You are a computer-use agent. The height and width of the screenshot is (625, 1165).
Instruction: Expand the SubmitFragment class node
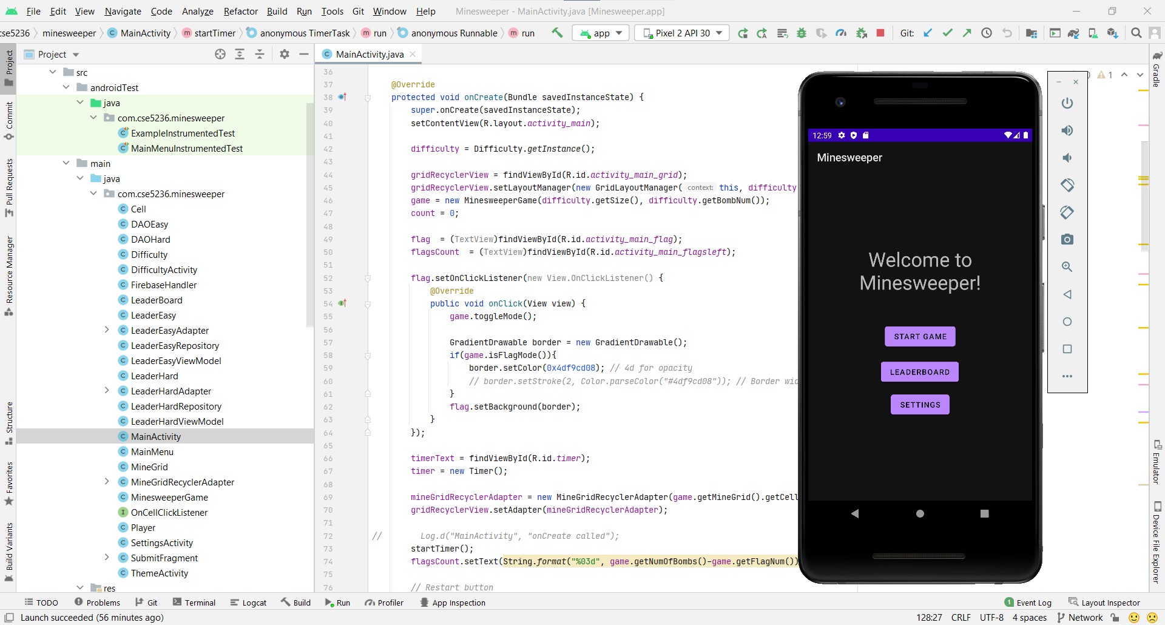coord(107,558)
